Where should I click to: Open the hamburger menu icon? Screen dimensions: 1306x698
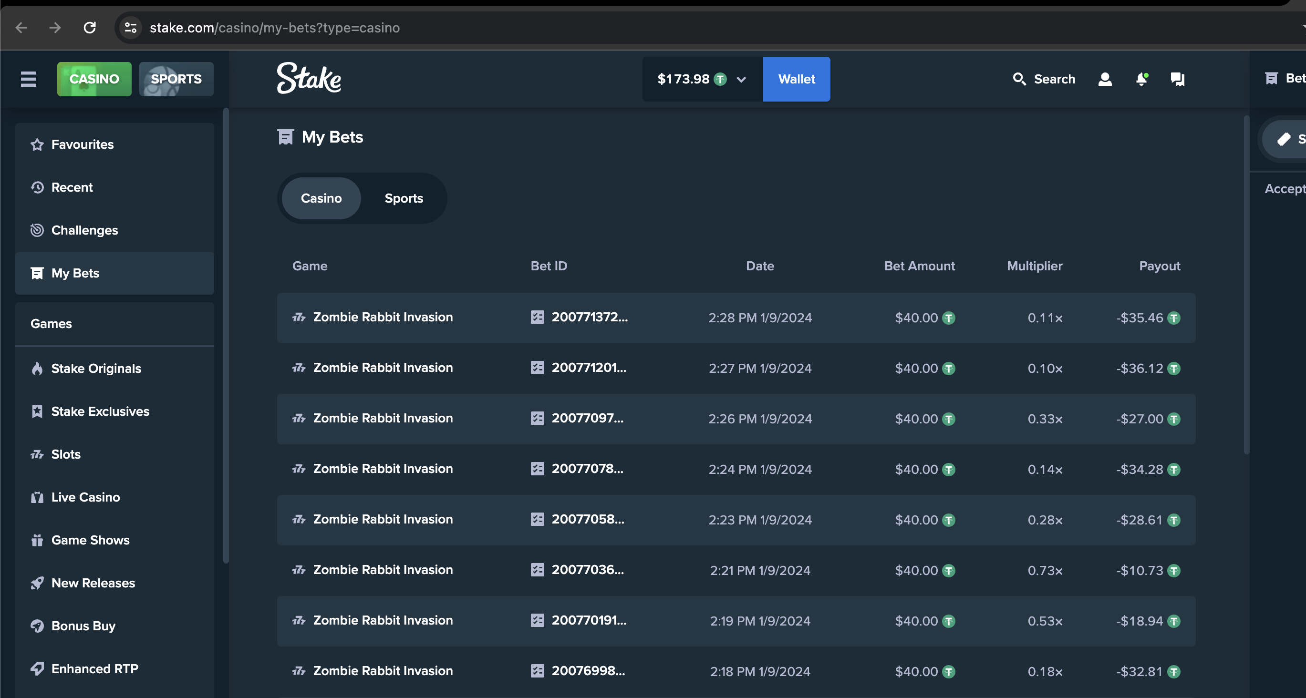click(29, 79)
